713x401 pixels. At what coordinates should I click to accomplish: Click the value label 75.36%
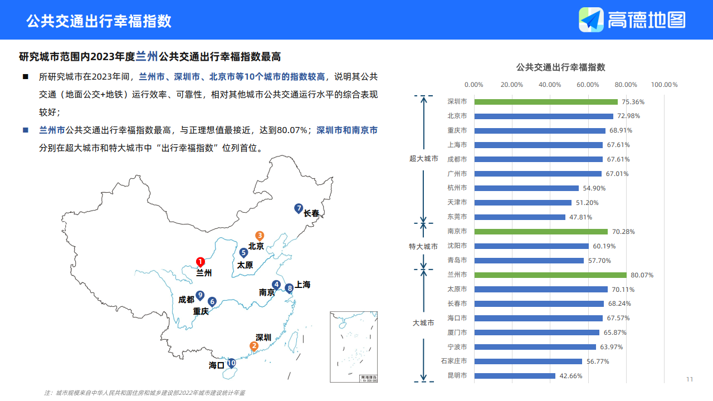(x=633, y=102)
